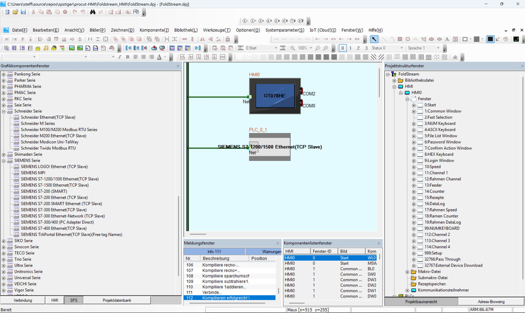Open an existing project file
Image resolution: width=525 pixels, height=313 pixels.
(x=15, y=12)
